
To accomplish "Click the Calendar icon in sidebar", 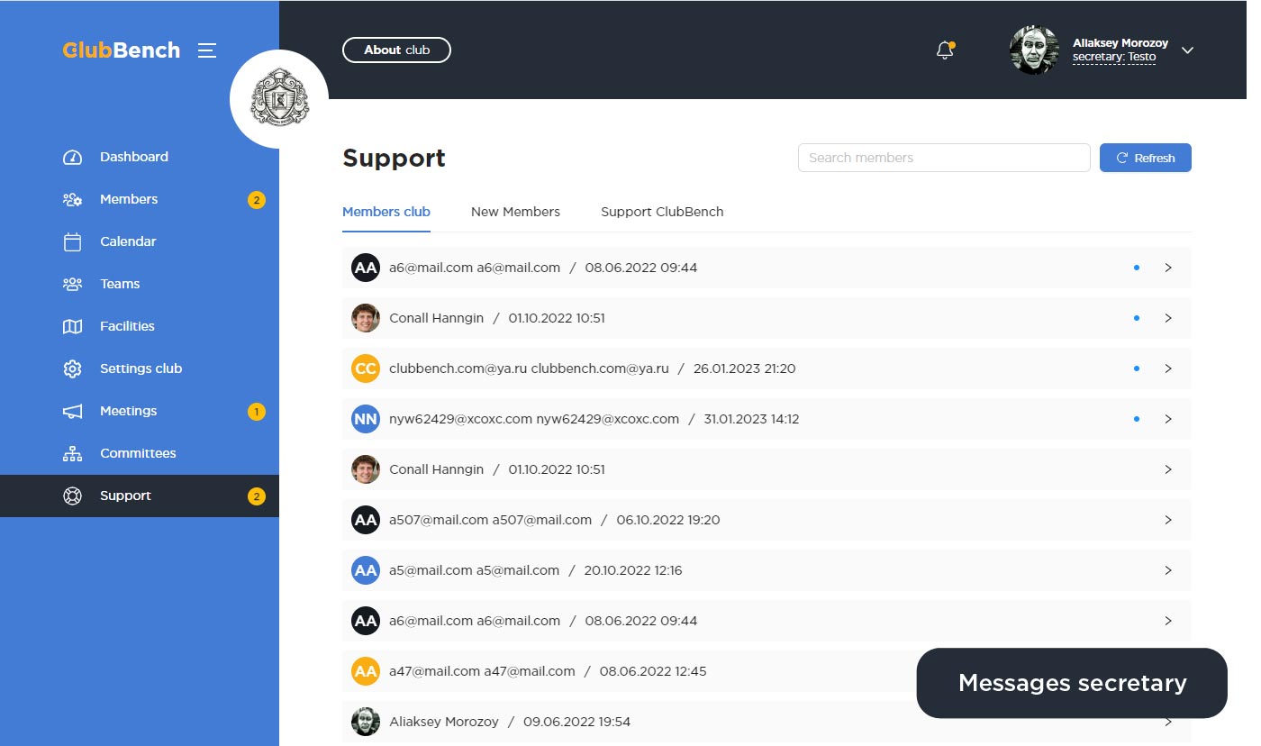I will pos(72,241).
